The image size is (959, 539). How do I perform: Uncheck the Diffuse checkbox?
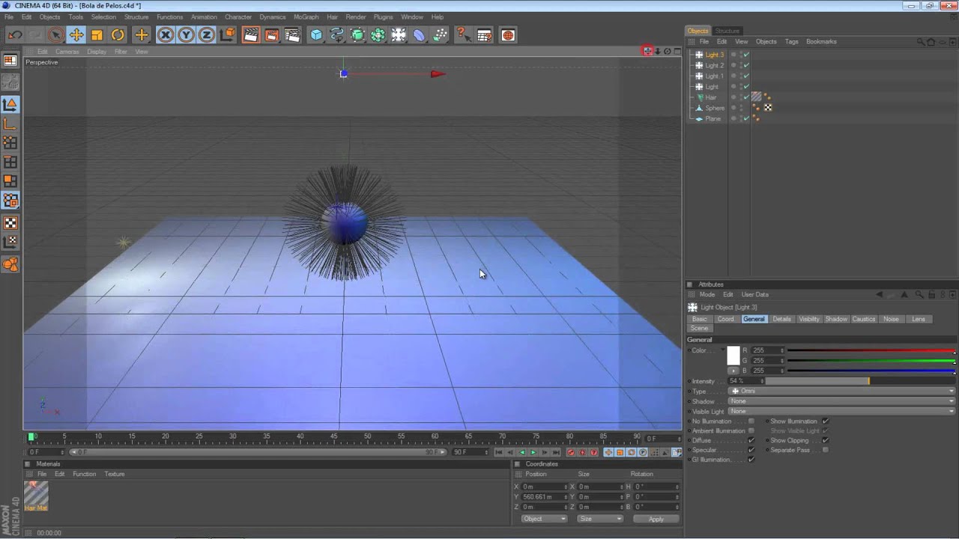751,441
